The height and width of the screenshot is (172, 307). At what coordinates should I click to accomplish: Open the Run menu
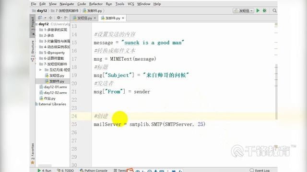109,4
